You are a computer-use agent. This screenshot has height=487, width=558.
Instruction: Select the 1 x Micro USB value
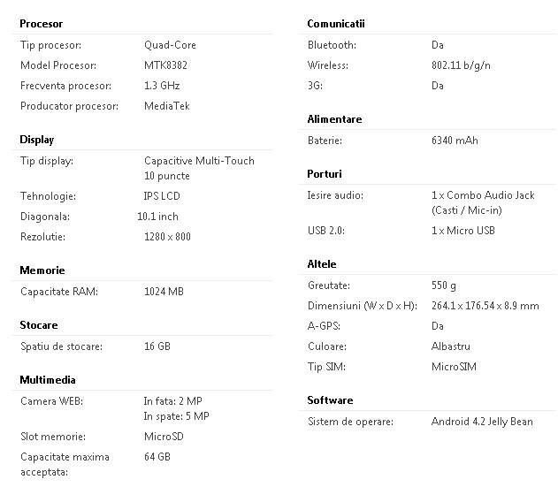pyautogui.click(x=463, y=231)
